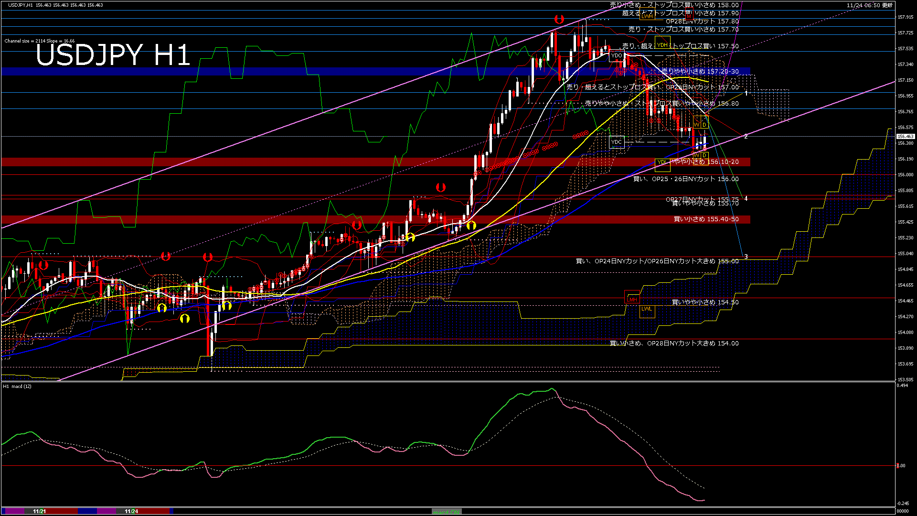Select the YDL yellow label near 156.10-20 zone
This screenshot has height=516, width=917.
pyautogui.click(x=662, y=162)
